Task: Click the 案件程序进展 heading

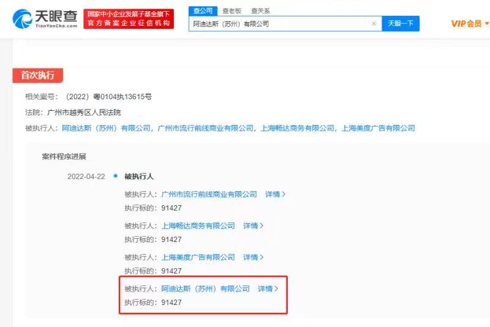Action: click(x=64, y=157)
